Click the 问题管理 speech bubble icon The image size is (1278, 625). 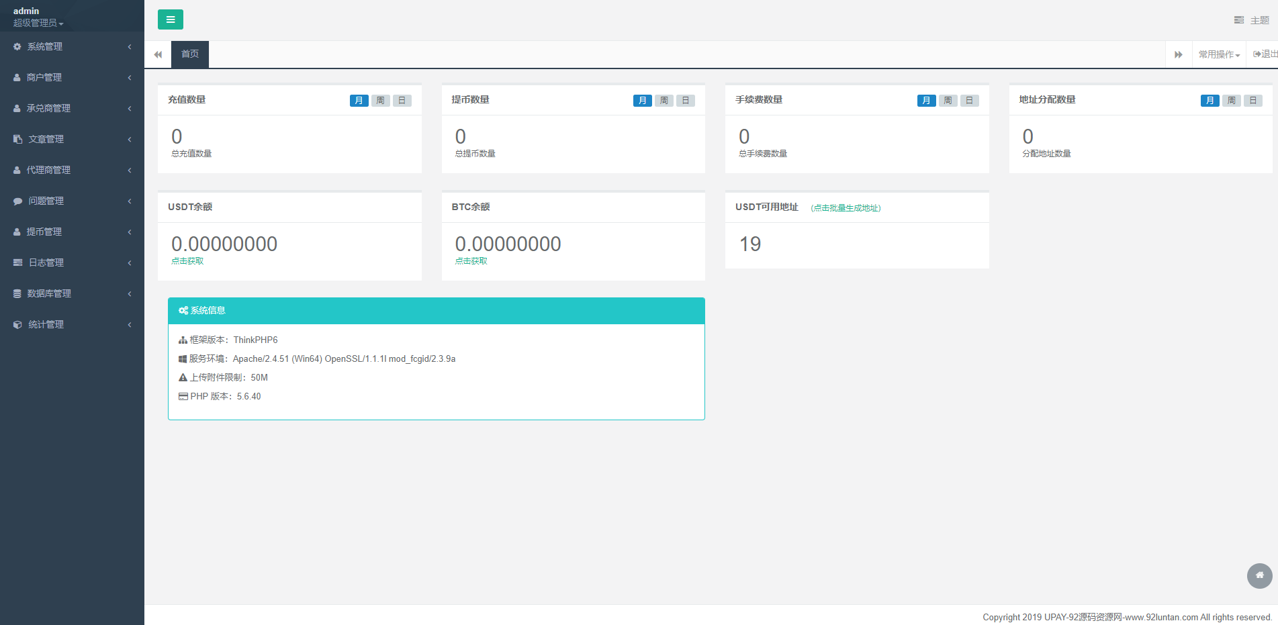point(17,201)
